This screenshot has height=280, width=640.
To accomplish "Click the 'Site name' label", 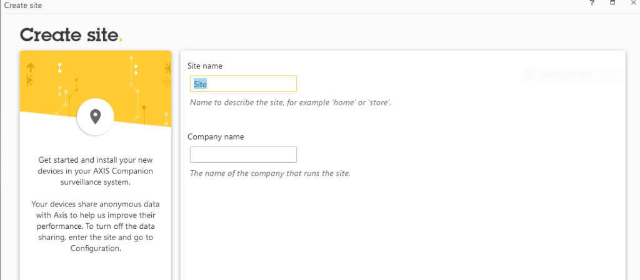I will (204, 65).
